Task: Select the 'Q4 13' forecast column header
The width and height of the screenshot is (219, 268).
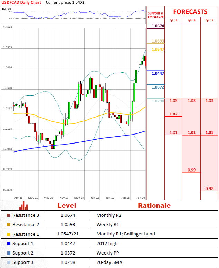Action: (209, 20)
